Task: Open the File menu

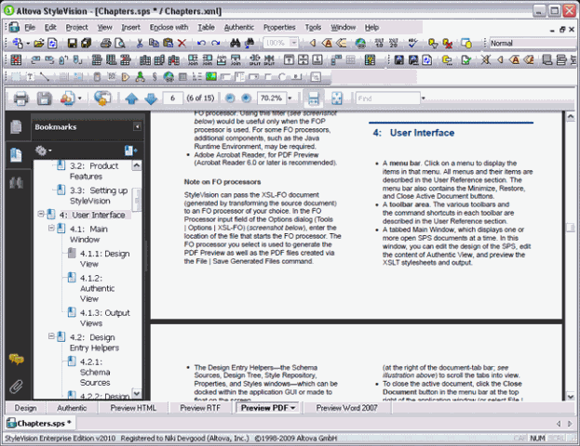Action: tap(30, 27)
